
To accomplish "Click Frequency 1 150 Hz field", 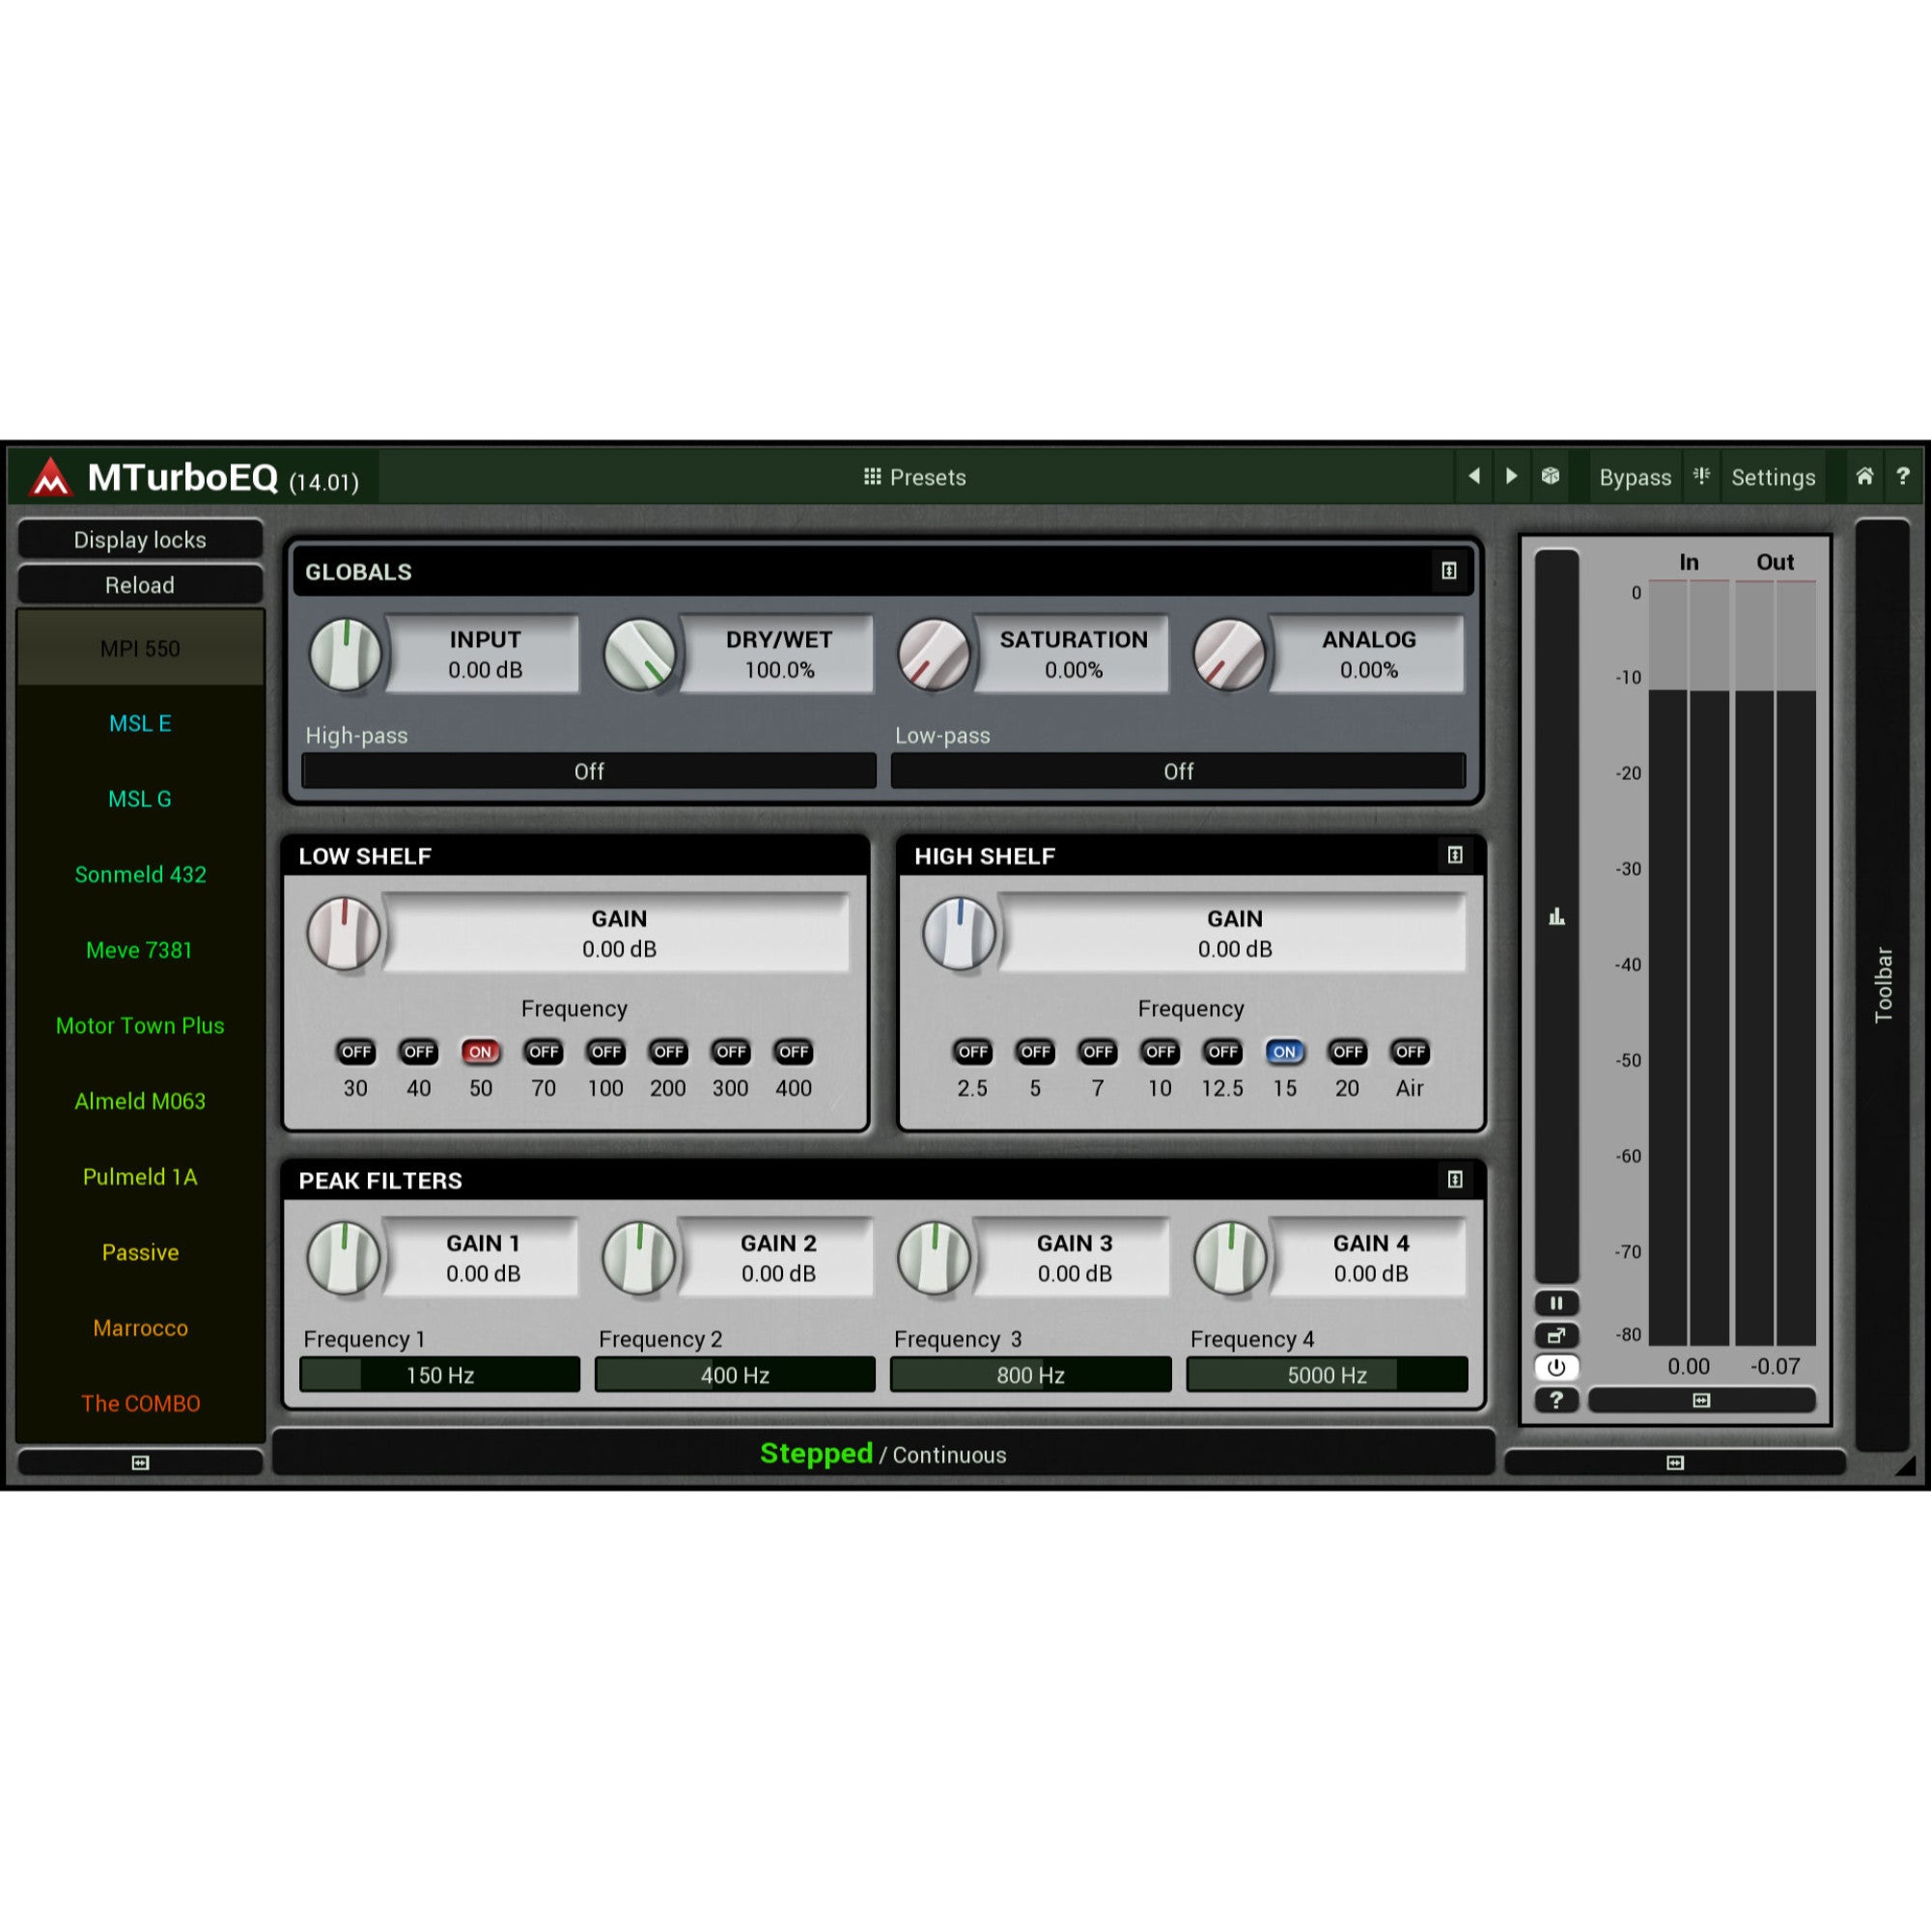I will tap(439, 1374).
